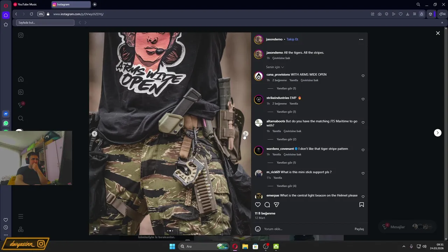Expand replies under strikeindustries comment
This screenshot has height=252, width=448.
[x=286, y=112]
